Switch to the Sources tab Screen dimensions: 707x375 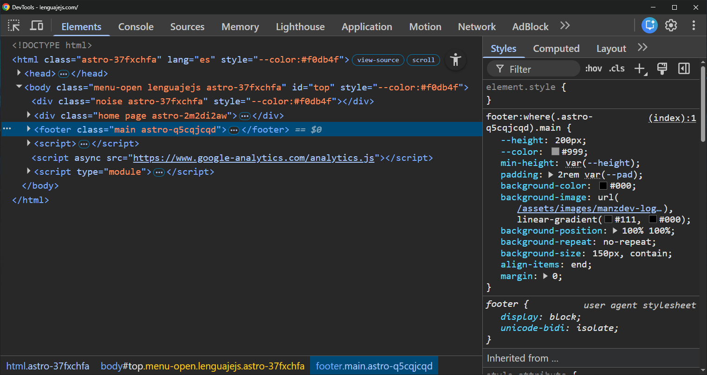[x=188, y=27]
